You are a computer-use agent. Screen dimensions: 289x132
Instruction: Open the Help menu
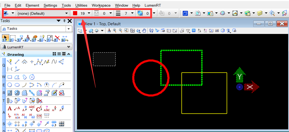136,5
